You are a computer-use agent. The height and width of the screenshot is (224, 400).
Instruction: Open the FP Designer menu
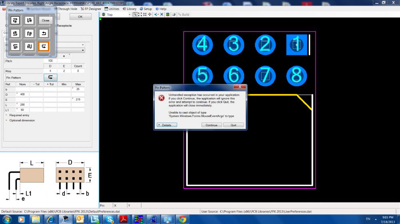pyautogui.click(x=91, y=9)
